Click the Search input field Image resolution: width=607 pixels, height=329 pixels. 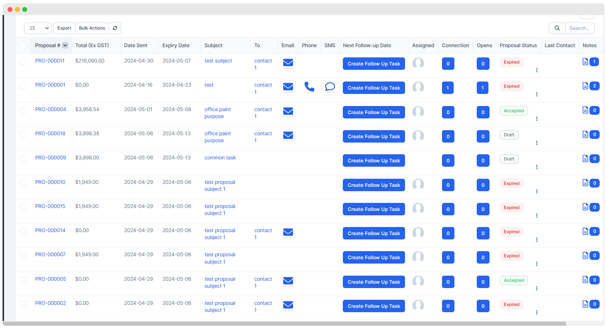[580, 28]
